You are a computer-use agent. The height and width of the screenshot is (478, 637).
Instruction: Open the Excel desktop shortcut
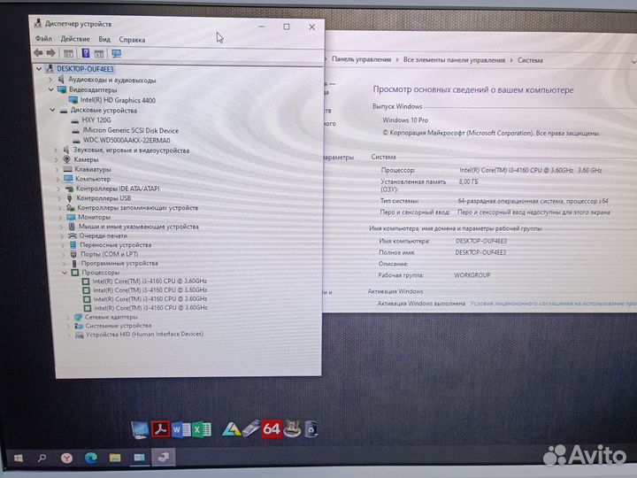(x=201, y=430)
